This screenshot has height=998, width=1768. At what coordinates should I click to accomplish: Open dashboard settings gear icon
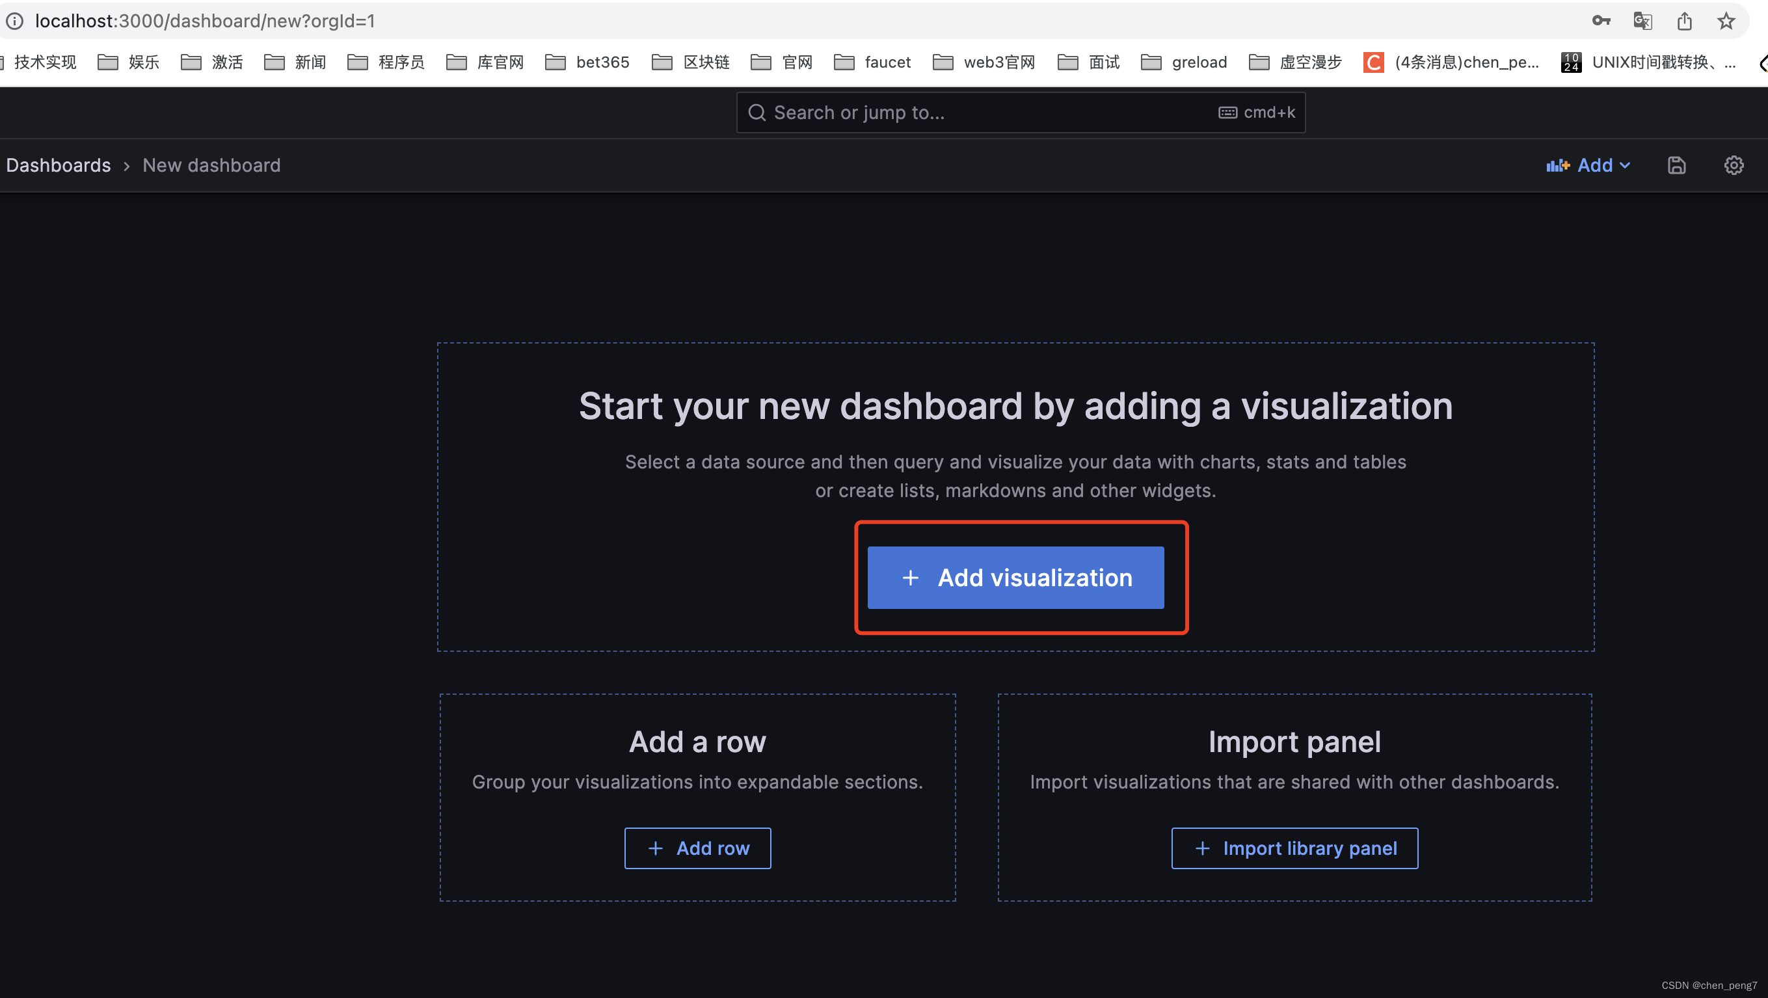pos(1734,165)
